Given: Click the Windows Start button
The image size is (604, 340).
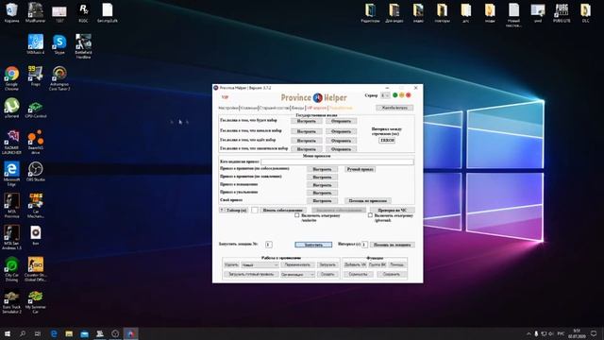Looking at the screenshot, I should coord(7,333).
